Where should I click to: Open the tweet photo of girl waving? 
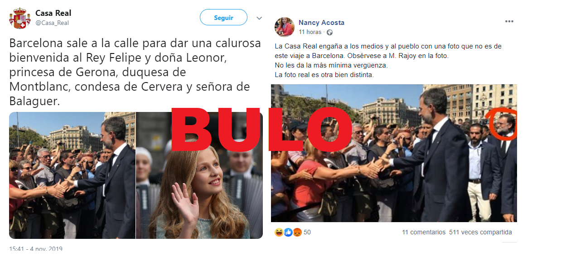pyautogui.click(x=199, y=175)
